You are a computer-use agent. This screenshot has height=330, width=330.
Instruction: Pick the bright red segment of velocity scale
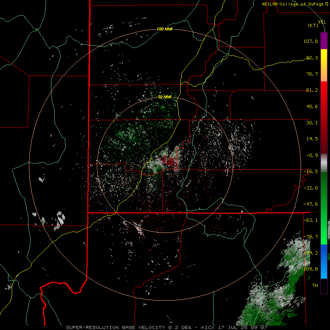coord(324,99)
